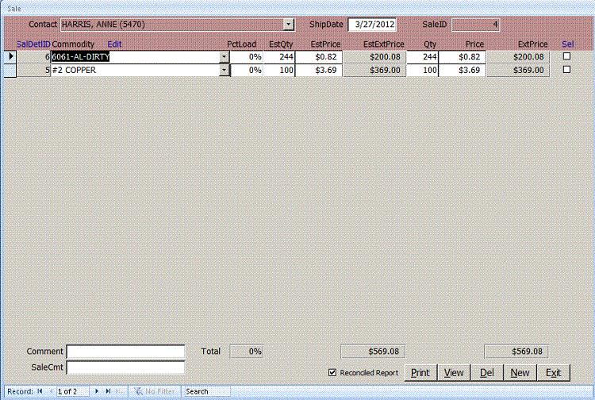Click the Edit link in header

coord(114,44)
